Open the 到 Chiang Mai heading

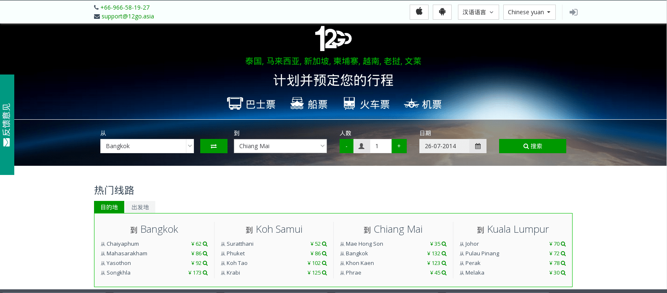tap(393, 229)
